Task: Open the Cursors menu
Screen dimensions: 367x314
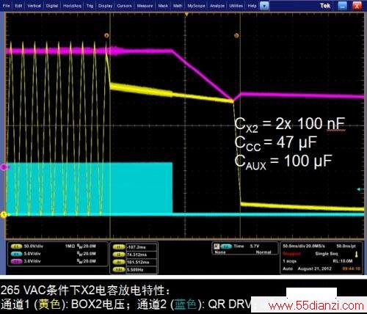Action: (x=124, y=6)
